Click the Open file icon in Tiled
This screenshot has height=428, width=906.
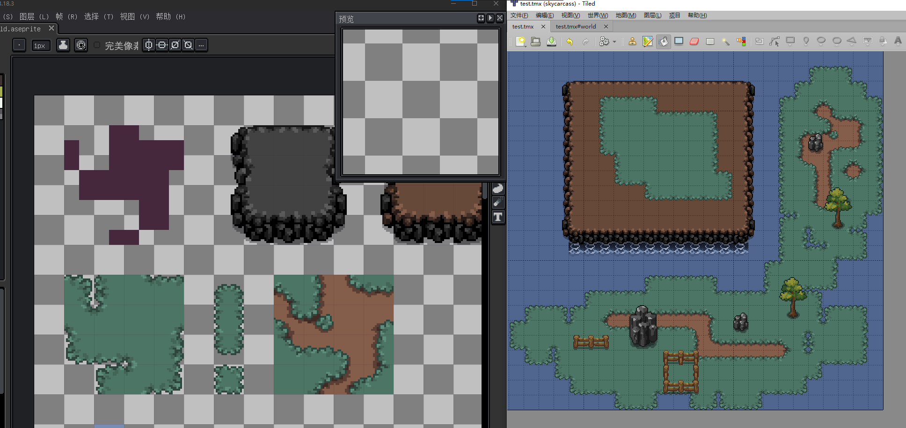tap(536, 42)
